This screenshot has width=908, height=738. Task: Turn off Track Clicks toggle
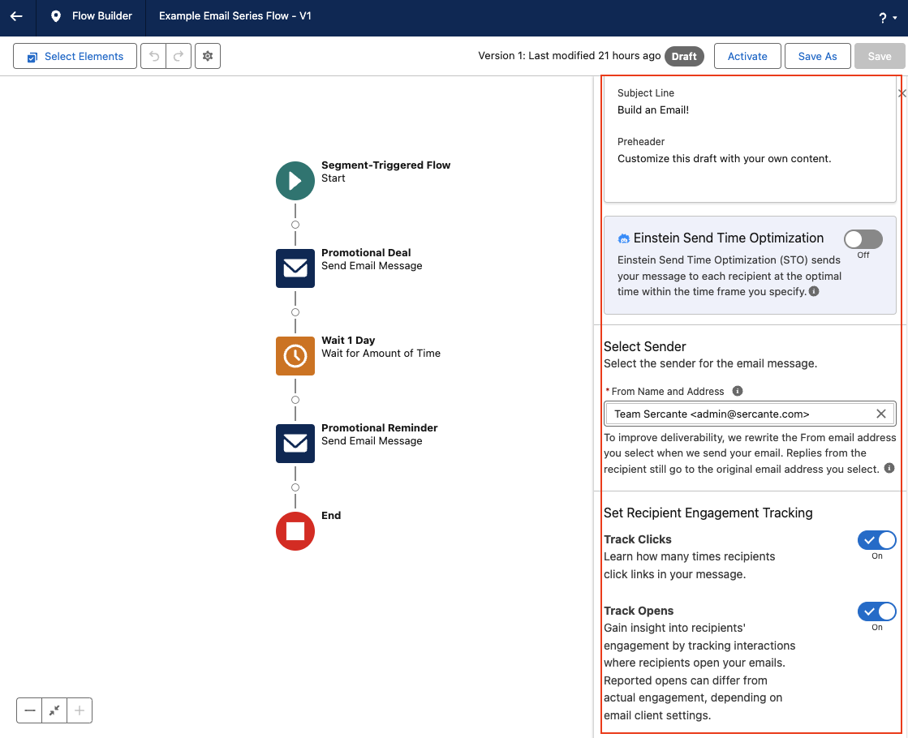[x=876, y=540]
